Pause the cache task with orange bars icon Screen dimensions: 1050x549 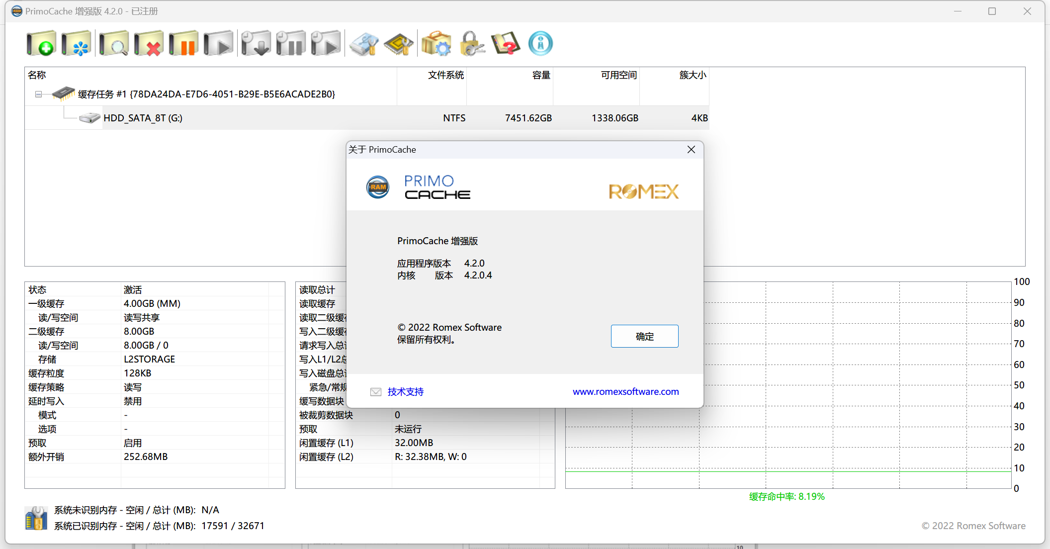183,44
